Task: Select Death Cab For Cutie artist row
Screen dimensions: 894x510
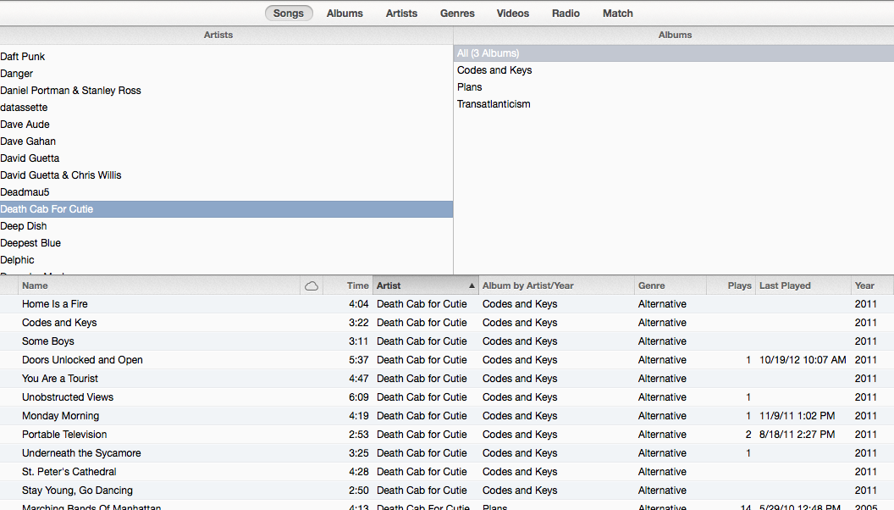Action: (x=226, y=209)
